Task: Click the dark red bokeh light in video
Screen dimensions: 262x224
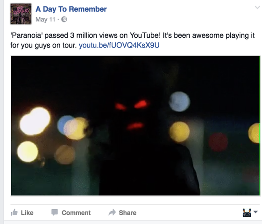Action: pyautogui.click(x=218, y=142)
